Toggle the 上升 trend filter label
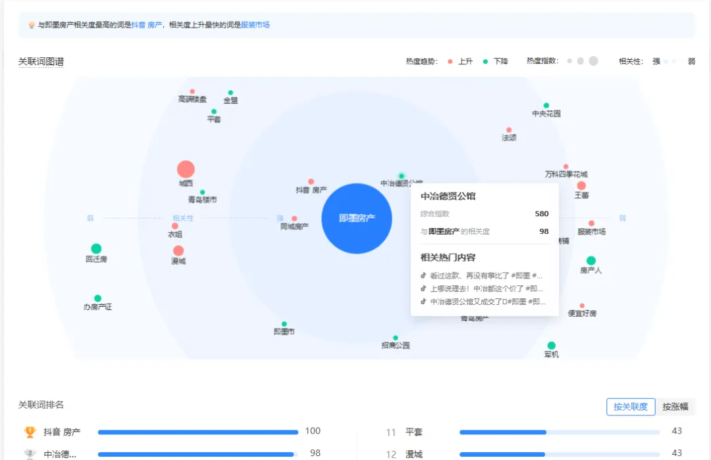 point(464,60)
